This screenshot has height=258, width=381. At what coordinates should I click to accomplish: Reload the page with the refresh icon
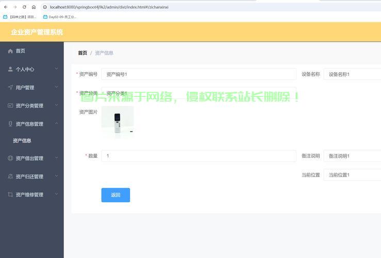[24, 7]
